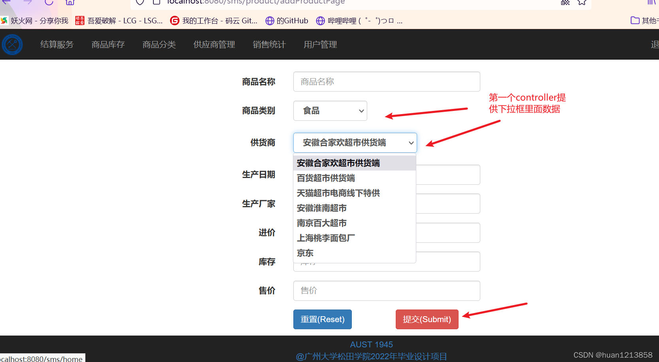Click the browser home icon

[70, 2]
